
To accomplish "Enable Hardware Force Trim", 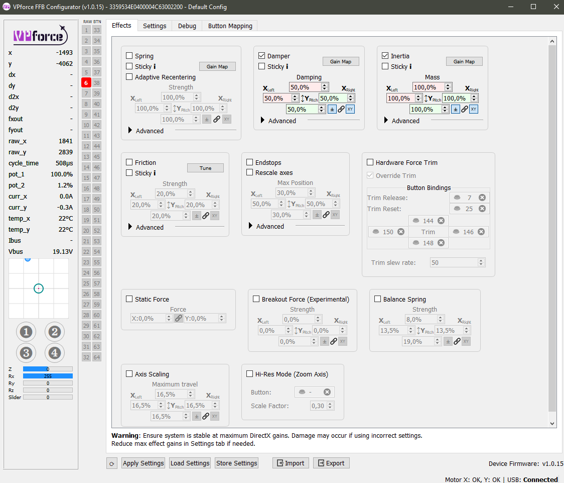I will click(x=370, y=162).
